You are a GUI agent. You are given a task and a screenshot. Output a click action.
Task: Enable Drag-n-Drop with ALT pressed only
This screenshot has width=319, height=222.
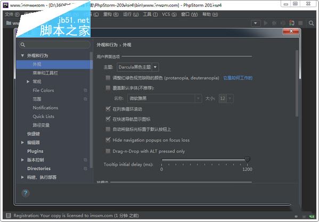108,151
